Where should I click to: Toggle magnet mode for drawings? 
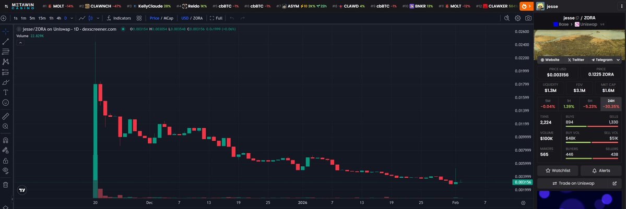[x=6, y=140]
